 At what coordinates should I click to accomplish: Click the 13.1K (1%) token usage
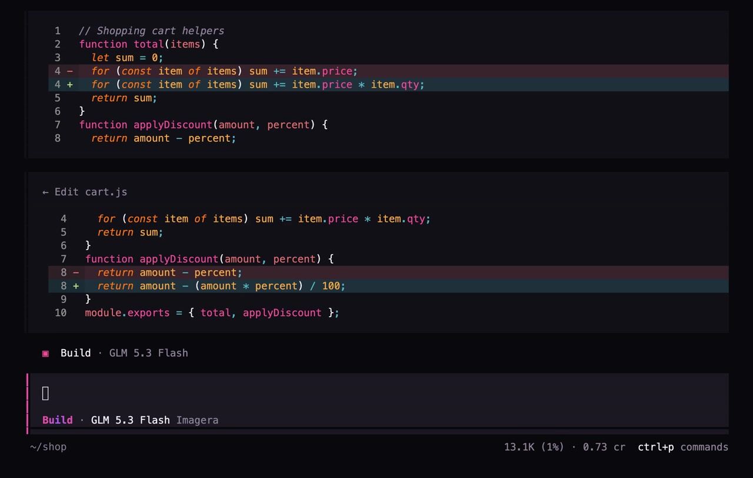(535, 447)
